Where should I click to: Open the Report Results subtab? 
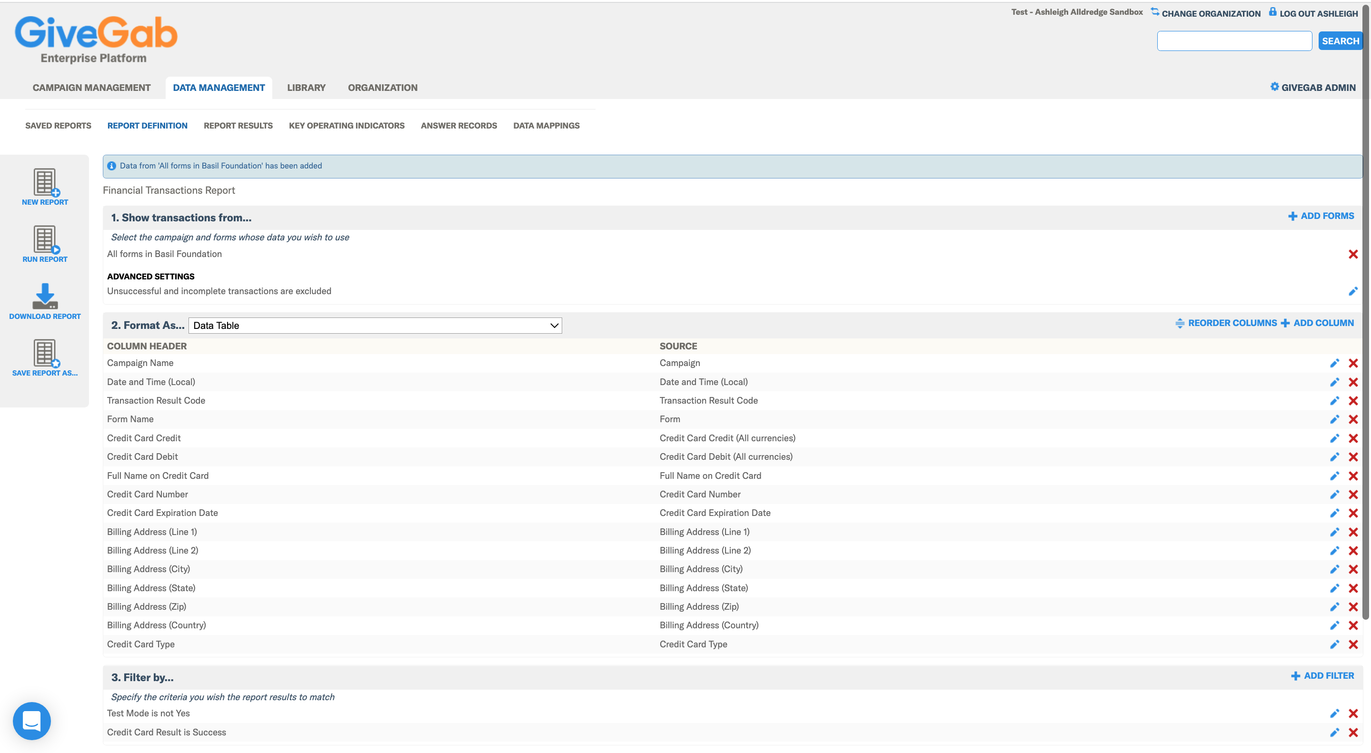(x=238, y=126)
